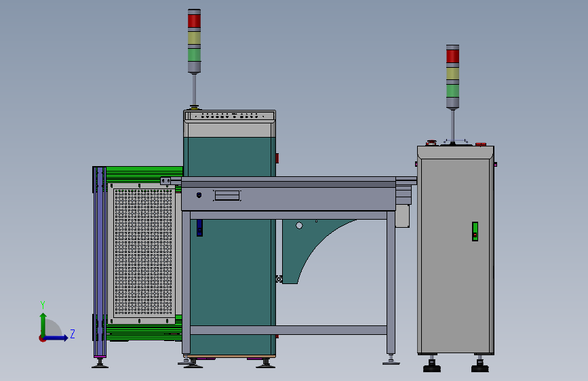Pick the purple vertical column on the far left
Image resolution: width=588 pixels, height=381 pixels.
click(100, 262)
